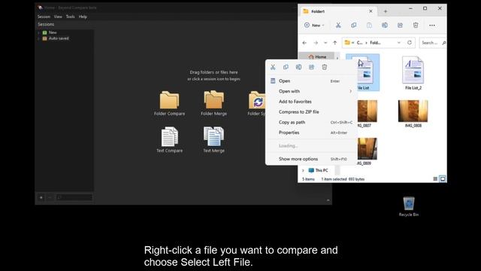Image resolution: width=481 pixels, height=271 pixels.
Task: Start a Text Merge session
Action: [x=213, y=140]
